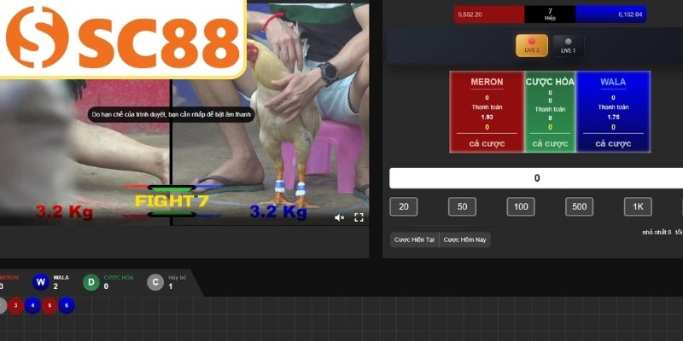Image resolution: width=683 pixels, height=341 pixels.
Task: Click the green D draw icon
Action: (x=90, y=282)
